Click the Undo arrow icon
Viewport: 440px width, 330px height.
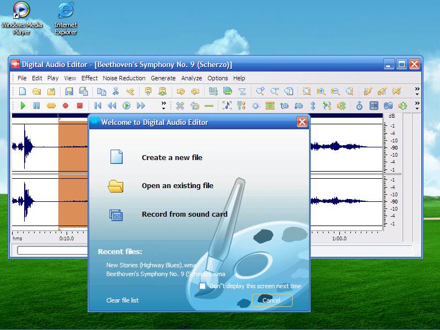coord(181,91)
